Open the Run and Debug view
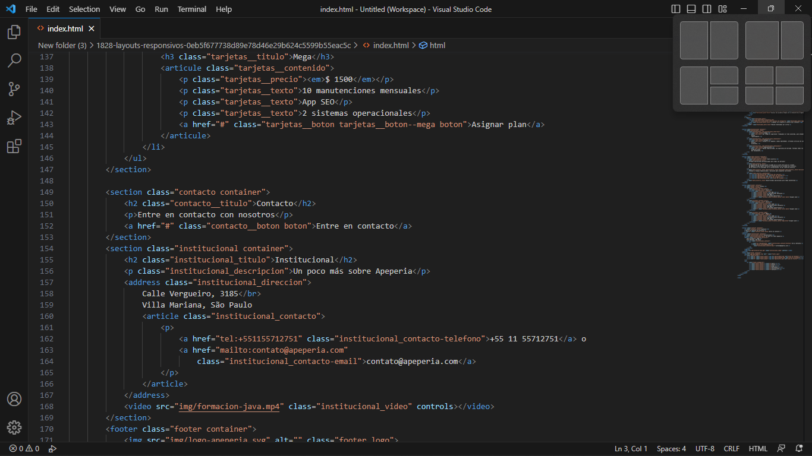 coord(14,118)
